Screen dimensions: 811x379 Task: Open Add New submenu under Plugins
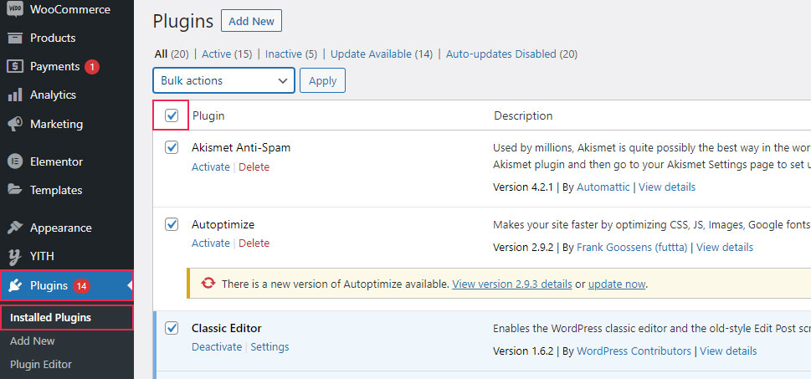pos(32,341)
